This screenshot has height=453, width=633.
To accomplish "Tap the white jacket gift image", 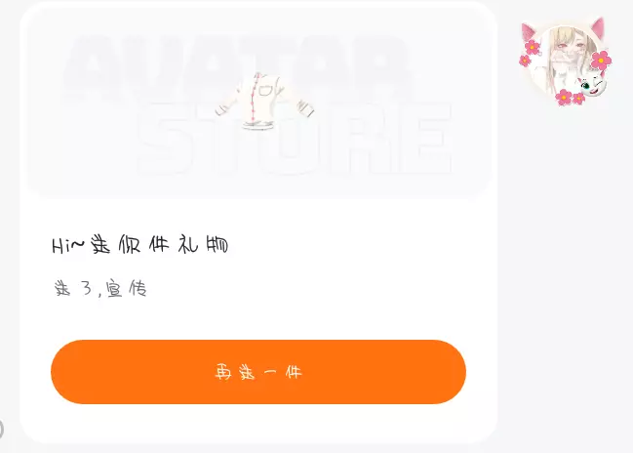I will click(264, 101).
